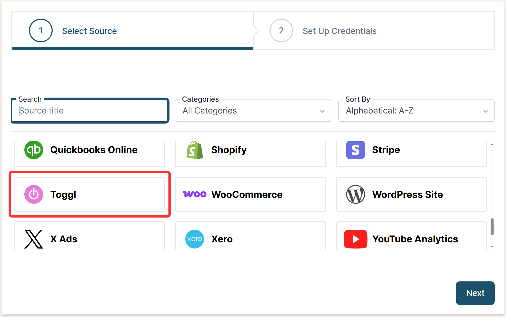Switch to the Set Up Credentials step
This screenshot has height=317, width=506.
[339, 31]
